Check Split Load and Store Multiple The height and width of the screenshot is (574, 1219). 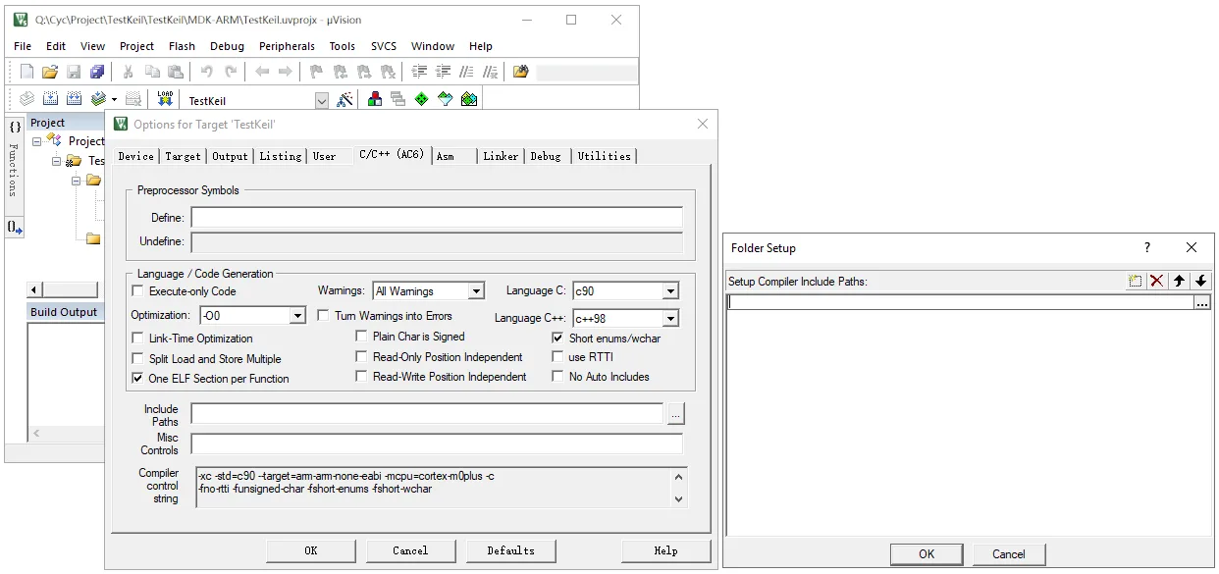[x=137, y=359]
